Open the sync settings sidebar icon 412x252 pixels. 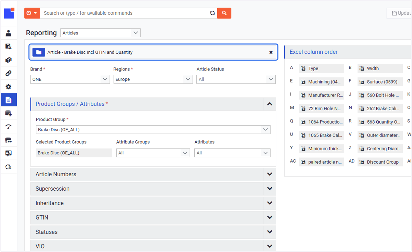[x=9, y=167]
